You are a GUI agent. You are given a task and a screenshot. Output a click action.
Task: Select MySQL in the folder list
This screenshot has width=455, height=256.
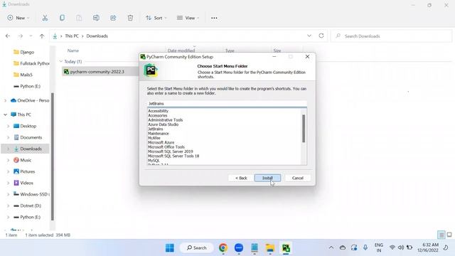(154, 161)
